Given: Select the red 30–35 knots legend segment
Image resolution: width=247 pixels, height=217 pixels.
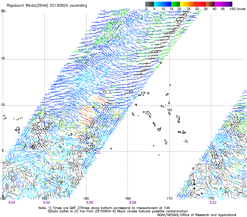Looking at the screenshot, I should (202, 4).
